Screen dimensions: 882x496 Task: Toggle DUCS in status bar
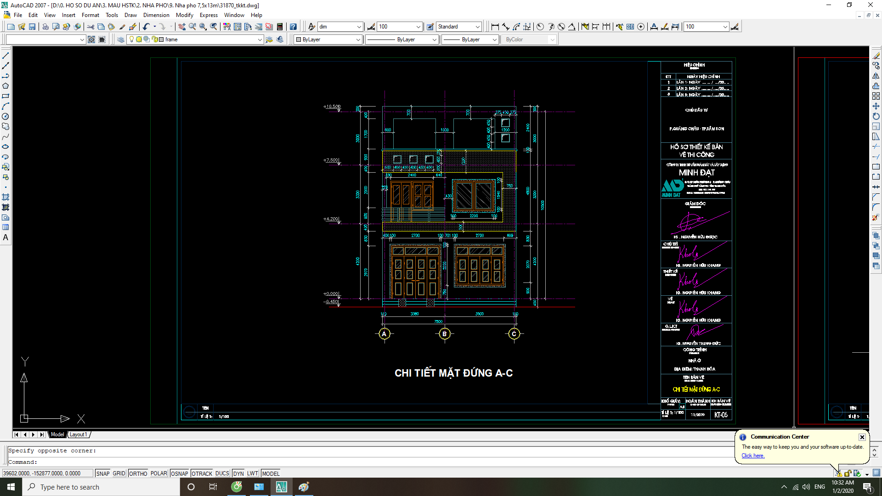coord(222,473)
